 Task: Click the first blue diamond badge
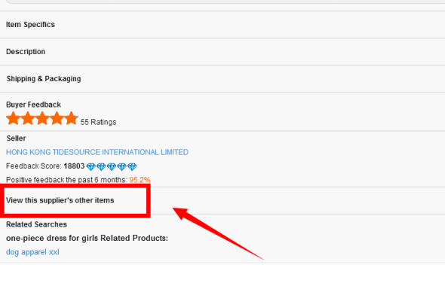click(91, 167)
